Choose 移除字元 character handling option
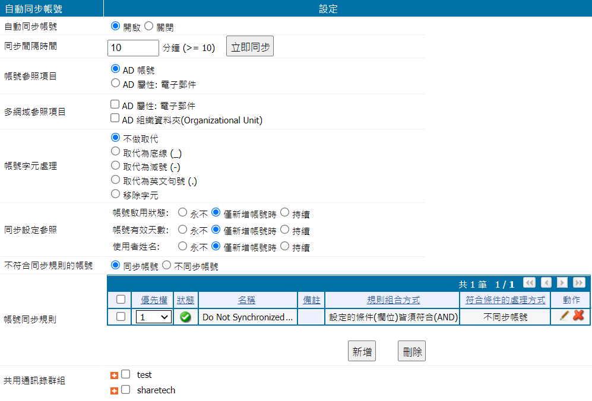The width and height of the screenshot is (592, 401). pos(115,194)
